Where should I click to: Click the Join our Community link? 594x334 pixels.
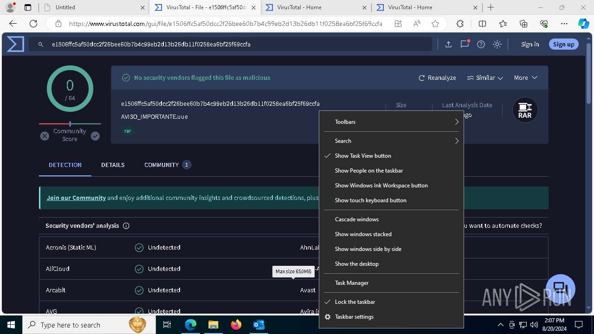76,198
